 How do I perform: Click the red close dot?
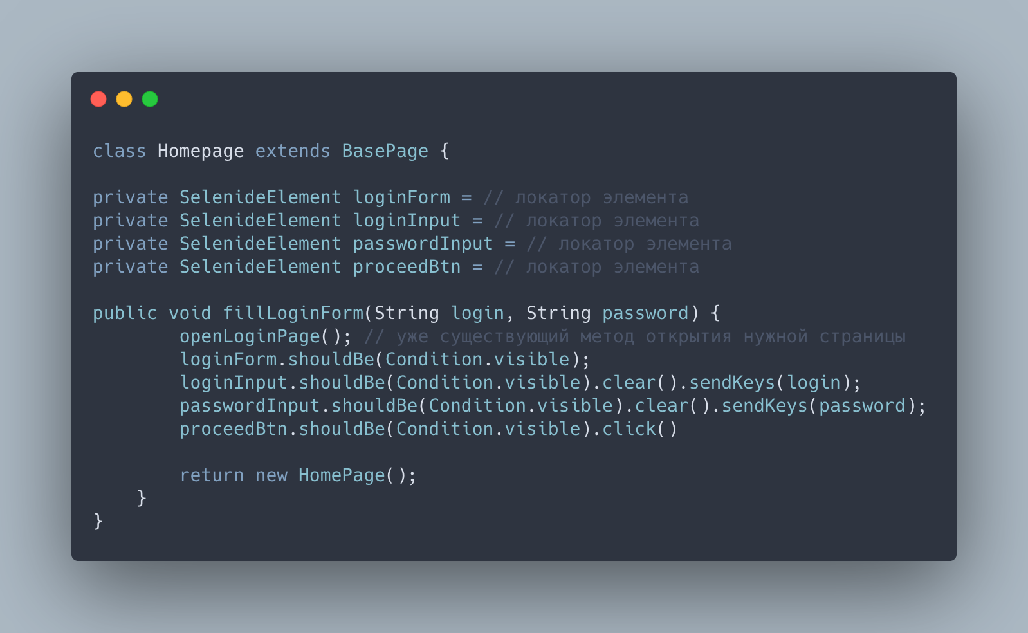point(98,99)
